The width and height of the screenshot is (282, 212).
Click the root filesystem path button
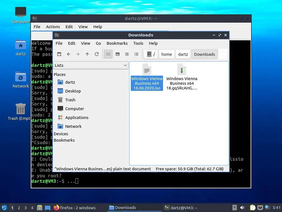click(x=151, y=54)
